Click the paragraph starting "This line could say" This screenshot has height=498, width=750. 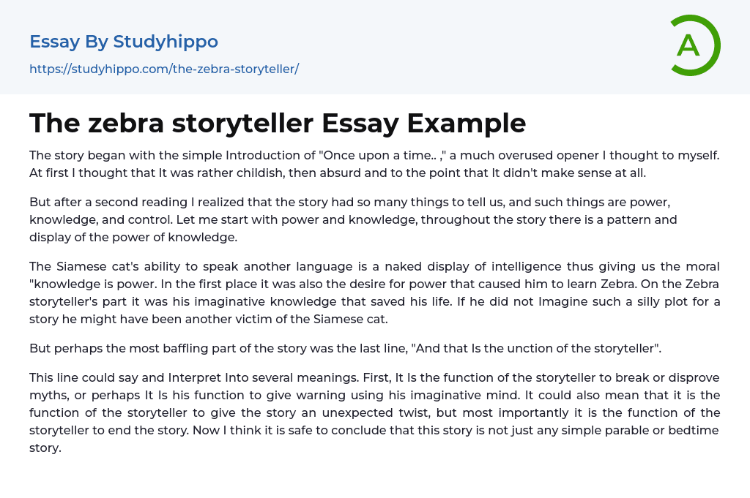coord(374,412)
